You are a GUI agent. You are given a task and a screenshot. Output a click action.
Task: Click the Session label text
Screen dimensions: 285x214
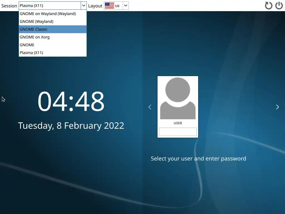pyautogui.click(x=9, y=6)
